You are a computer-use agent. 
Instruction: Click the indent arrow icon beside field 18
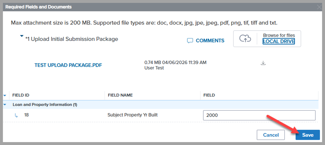(16, 116)
